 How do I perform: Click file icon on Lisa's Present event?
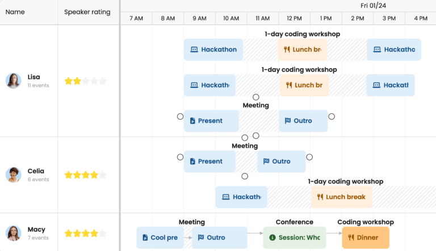click(x=192, y=121)
